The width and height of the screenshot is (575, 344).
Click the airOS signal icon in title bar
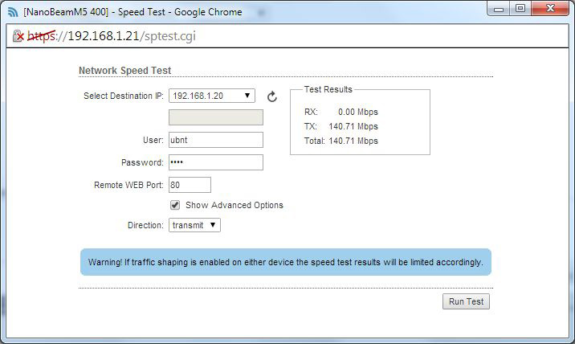coord(13,12)
